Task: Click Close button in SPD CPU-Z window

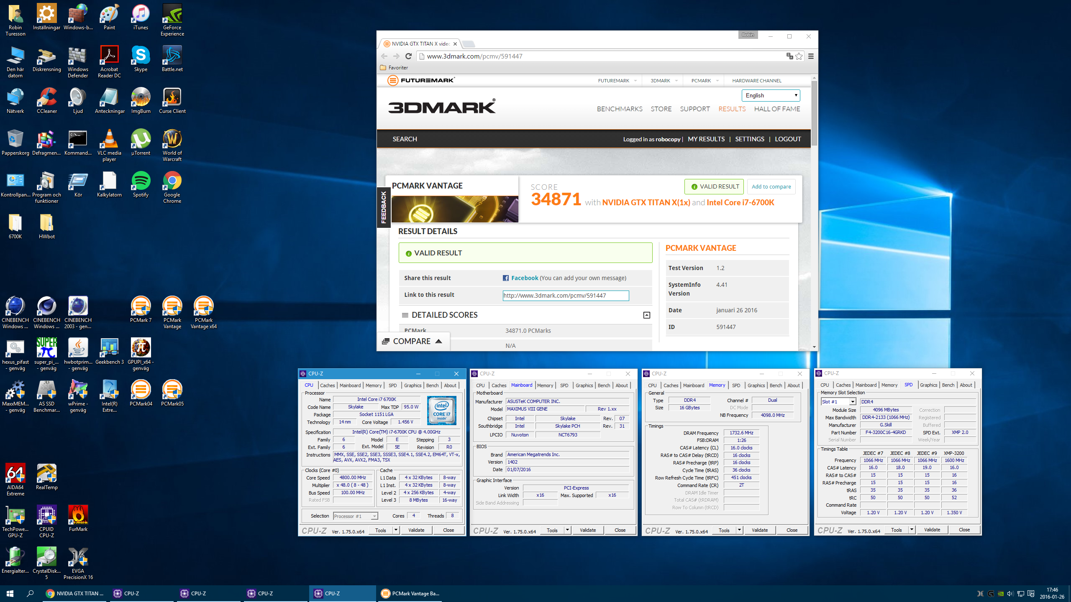Action: 964,530
